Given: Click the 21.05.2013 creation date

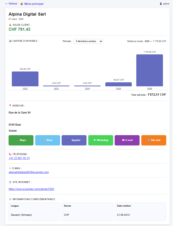Looking at the screenshot, I should (123, 215).
